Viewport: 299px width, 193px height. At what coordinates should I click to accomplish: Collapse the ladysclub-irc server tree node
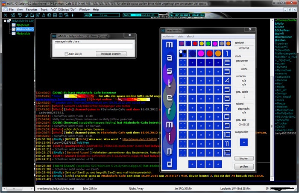(x=5, y=21)
